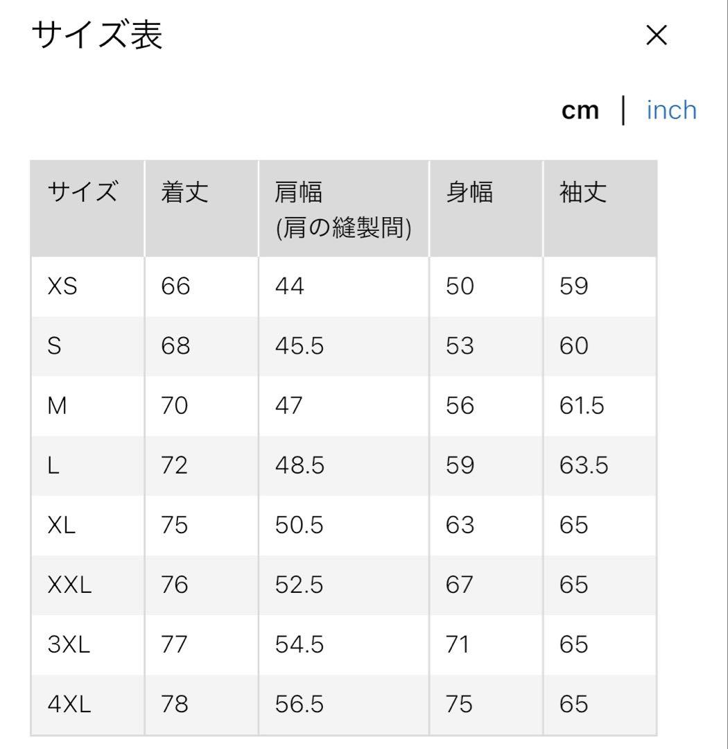This screenshot has width=728, height=749.
Task: Select the XL size row label
Action: [x=62, y=526]
